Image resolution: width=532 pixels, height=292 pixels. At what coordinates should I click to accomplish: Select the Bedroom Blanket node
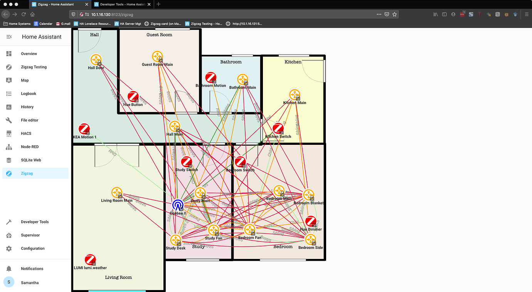[308, 195]
